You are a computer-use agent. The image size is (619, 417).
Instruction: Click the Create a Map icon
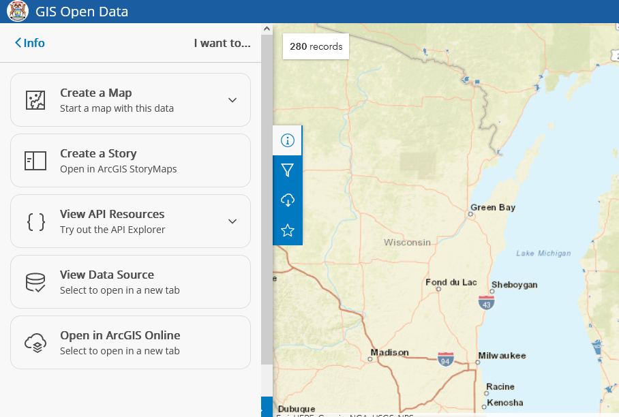pyautogui.click(x=35, y=99)
